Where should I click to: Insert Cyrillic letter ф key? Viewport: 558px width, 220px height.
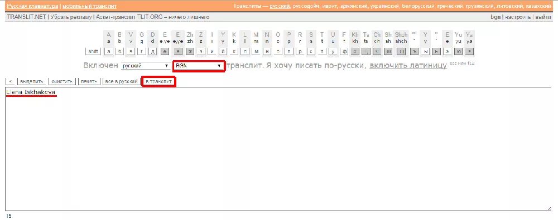344,51
